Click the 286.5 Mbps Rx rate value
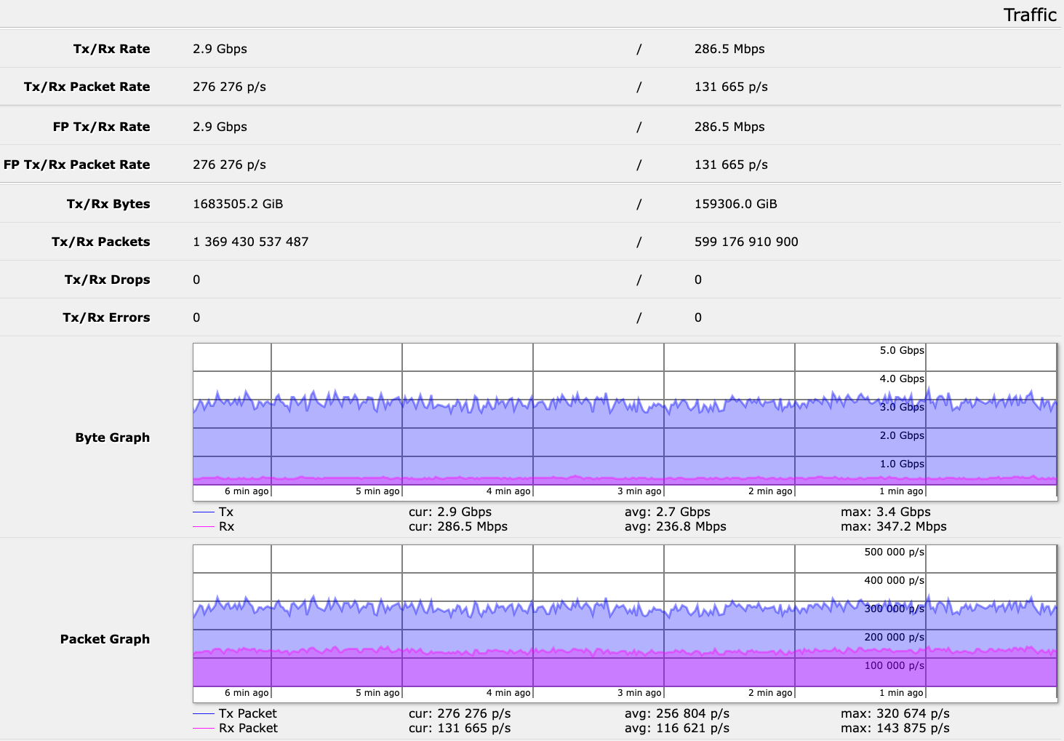This screenshot has width=1064, height=741. [729, 49]
